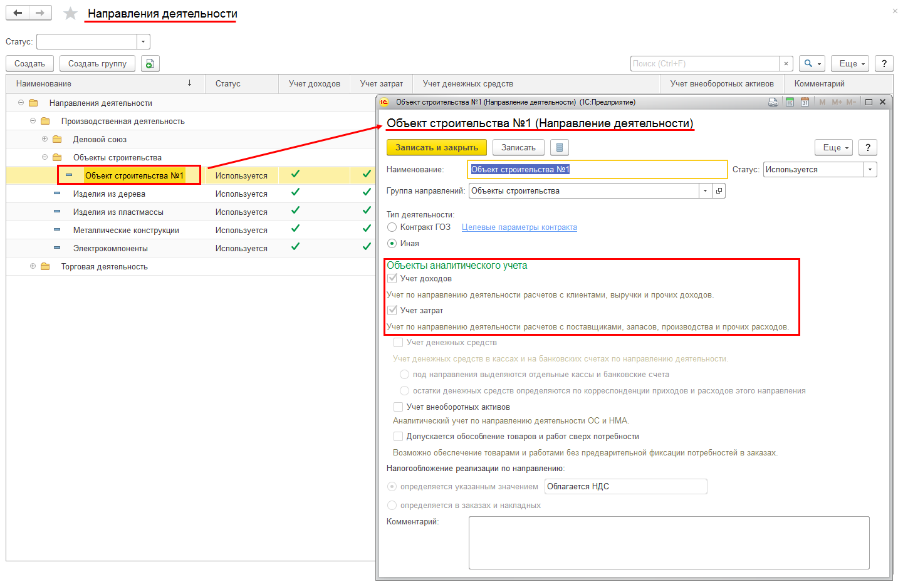This screenshot has width=903, height=582.
Task: Click the Наименование input field in dialog
Action: pos(598,169)
